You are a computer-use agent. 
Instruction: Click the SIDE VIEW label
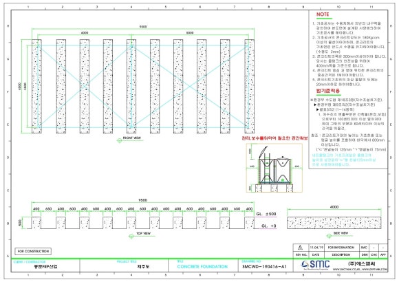[341, 233]
